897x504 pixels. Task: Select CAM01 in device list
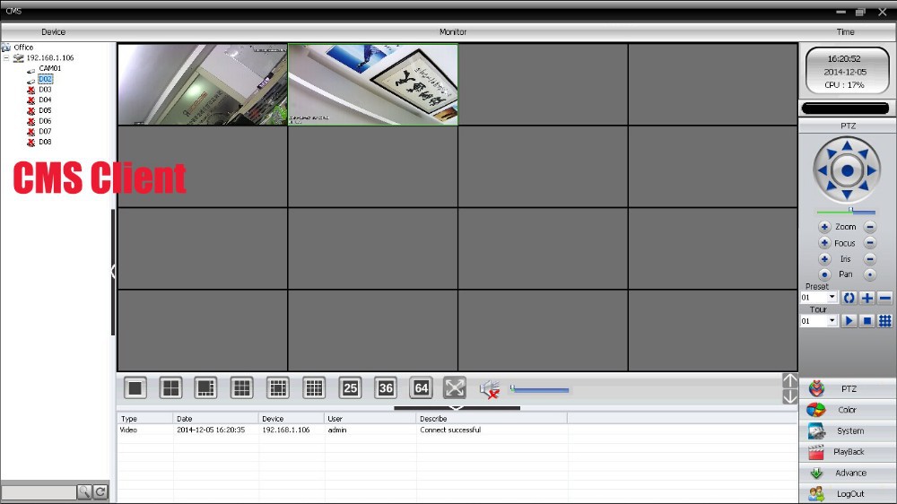point(49,68)
